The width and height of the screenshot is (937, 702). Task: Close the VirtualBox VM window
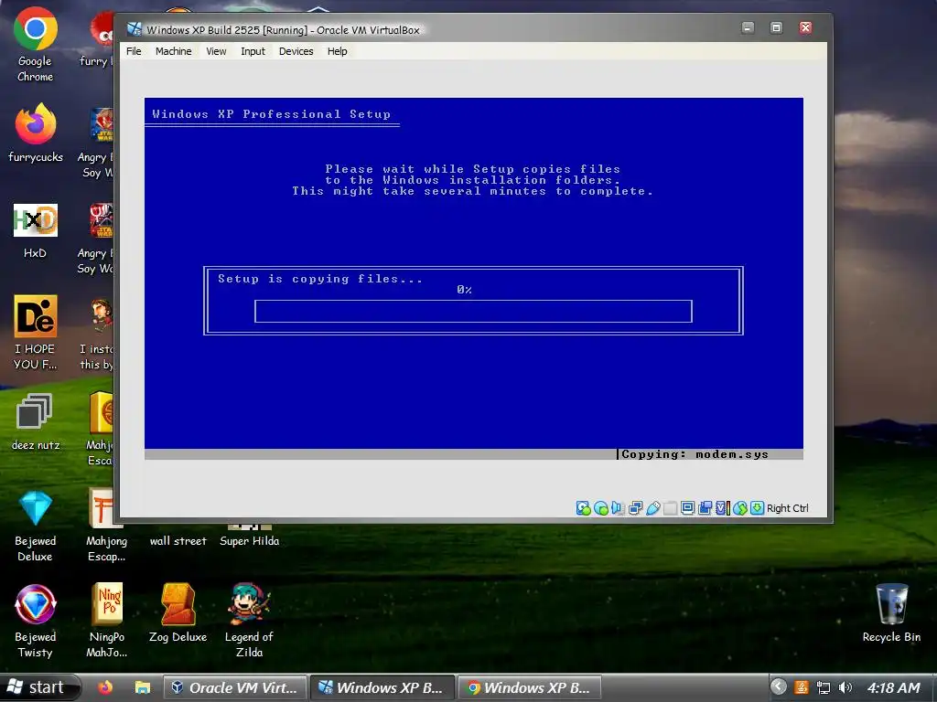point(805,27)
